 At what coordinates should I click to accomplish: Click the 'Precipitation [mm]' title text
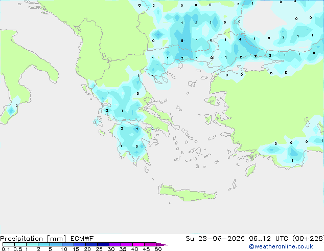click(33, 239)
